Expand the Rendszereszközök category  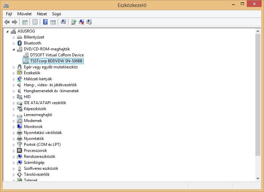[x=14, y=157]
